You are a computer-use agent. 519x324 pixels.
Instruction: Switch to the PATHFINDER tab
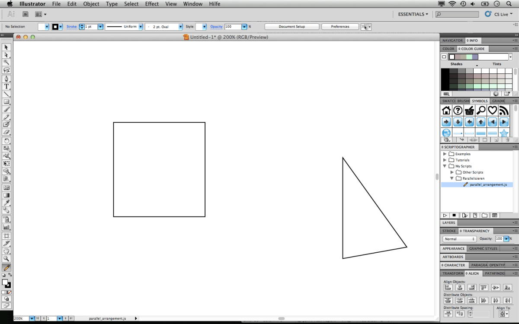click(494, 273)
